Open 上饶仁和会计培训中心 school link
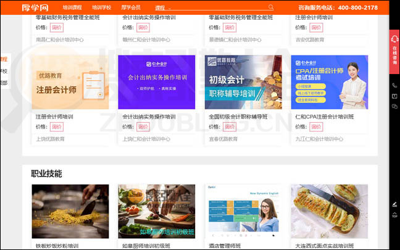The height and width of the screenshot is (250, 400). (146, 139)
